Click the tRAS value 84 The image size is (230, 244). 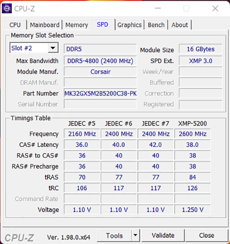pyautogui.click(x=192, y=177)
